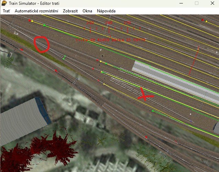Screen dimensions: 219x172
Task: Open the Zobrazit menu
Action: 70,11
